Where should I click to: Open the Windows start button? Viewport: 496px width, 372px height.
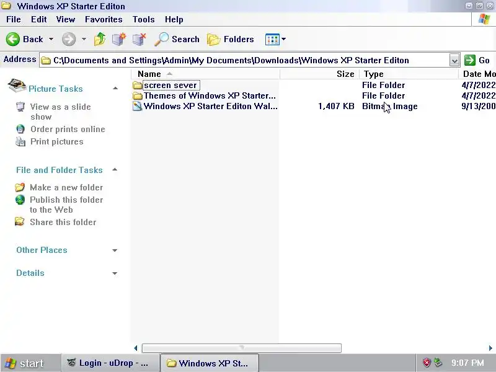click(30, 363)
